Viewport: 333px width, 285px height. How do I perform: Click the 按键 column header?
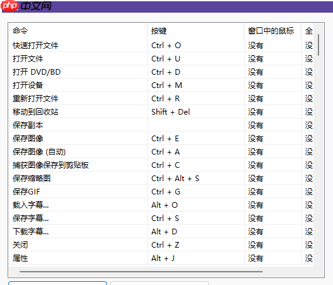(196, 31)
